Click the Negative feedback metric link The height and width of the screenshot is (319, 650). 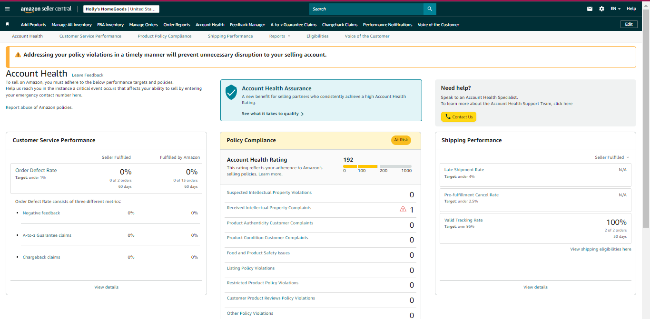(x=41, y=213)
